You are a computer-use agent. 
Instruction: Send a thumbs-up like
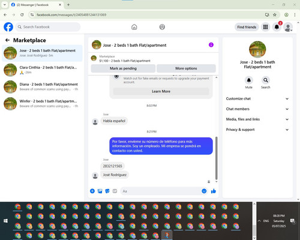214,191
